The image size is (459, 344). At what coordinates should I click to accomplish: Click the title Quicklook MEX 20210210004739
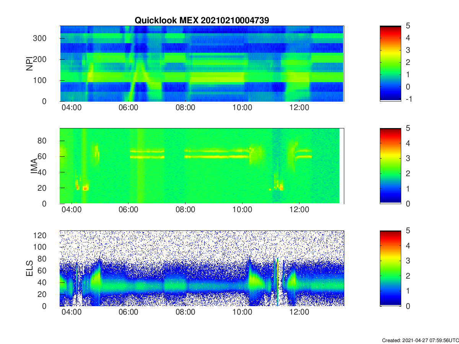tap(202, 20)
